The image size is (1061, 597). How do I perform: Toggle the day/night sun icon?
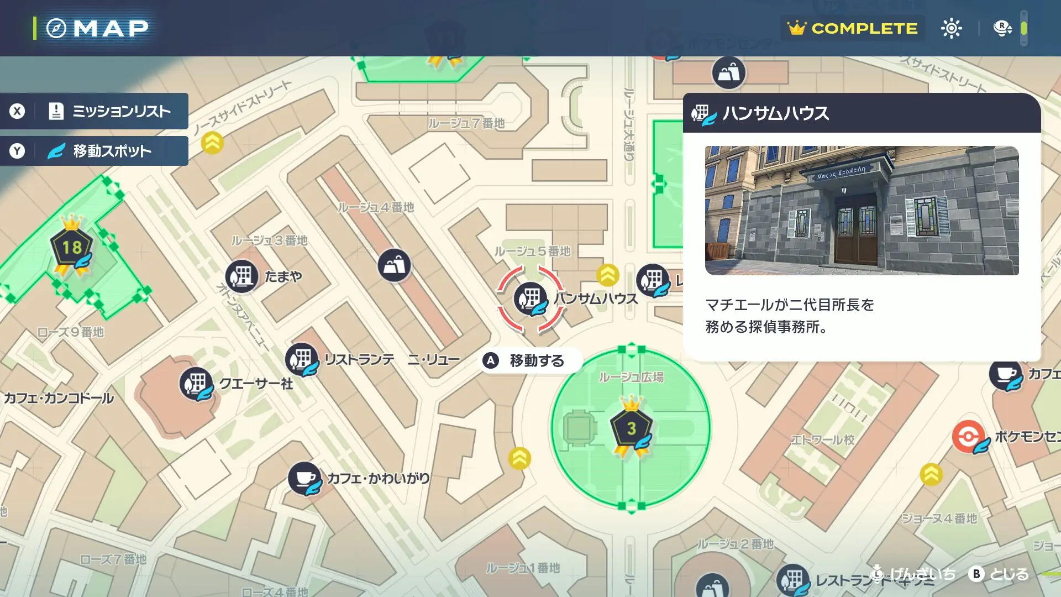[x=951, y=28]
